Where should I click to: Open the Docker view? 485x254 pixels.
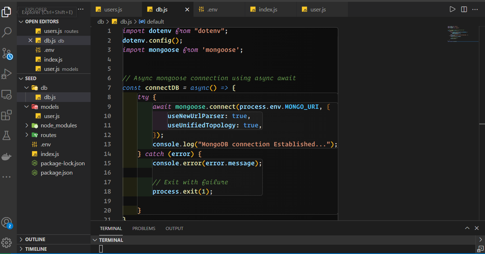pos(7,156)
